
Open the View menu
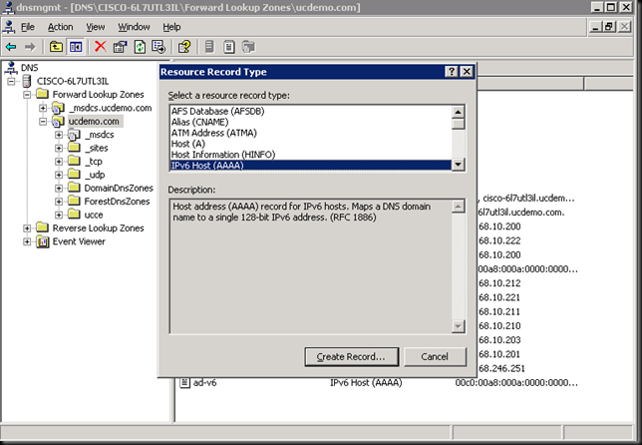96,27
